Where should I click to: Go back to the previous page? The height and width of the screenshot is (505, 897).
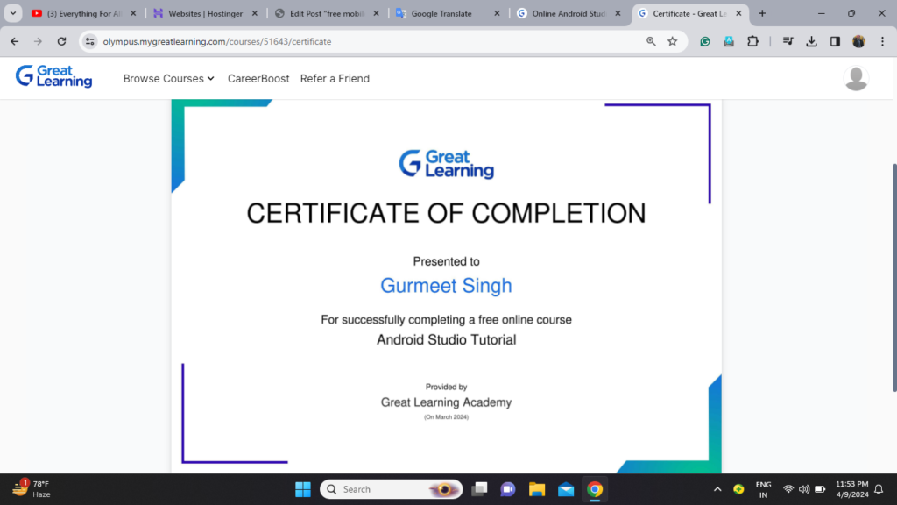coord(15,41)
